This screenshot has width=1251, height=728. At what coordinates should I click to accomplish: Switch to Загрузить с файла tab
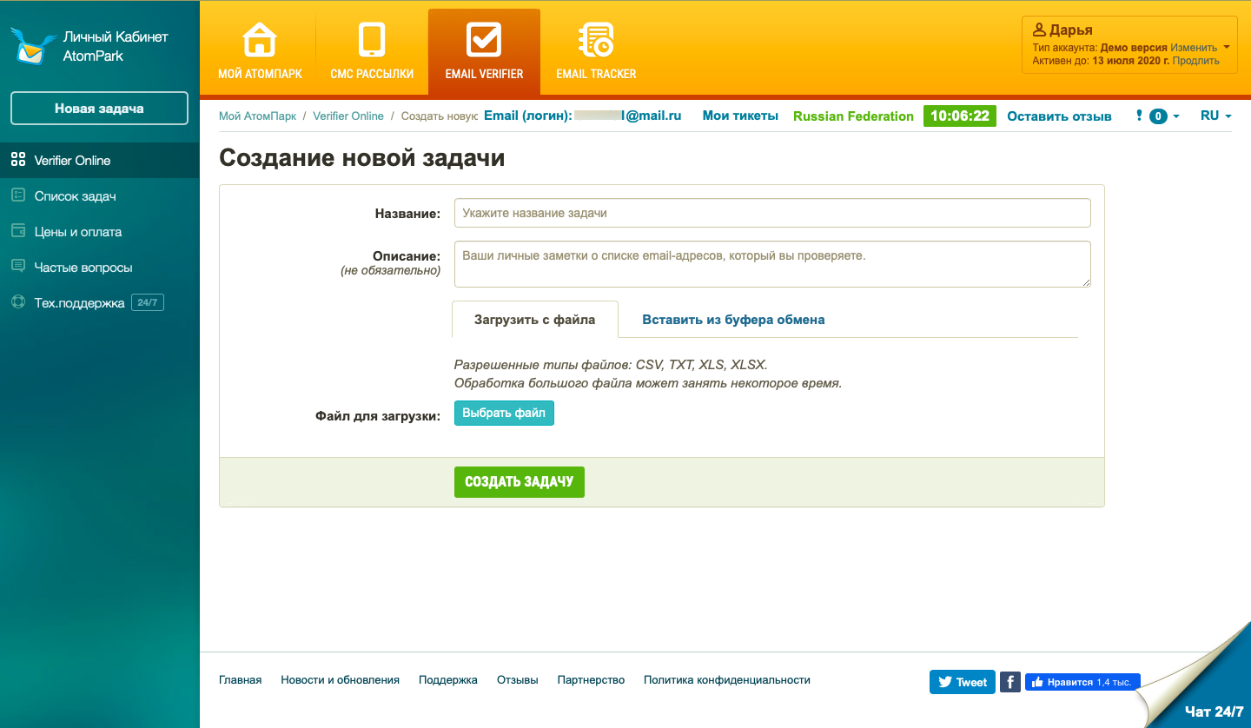[x=535, y=319]
